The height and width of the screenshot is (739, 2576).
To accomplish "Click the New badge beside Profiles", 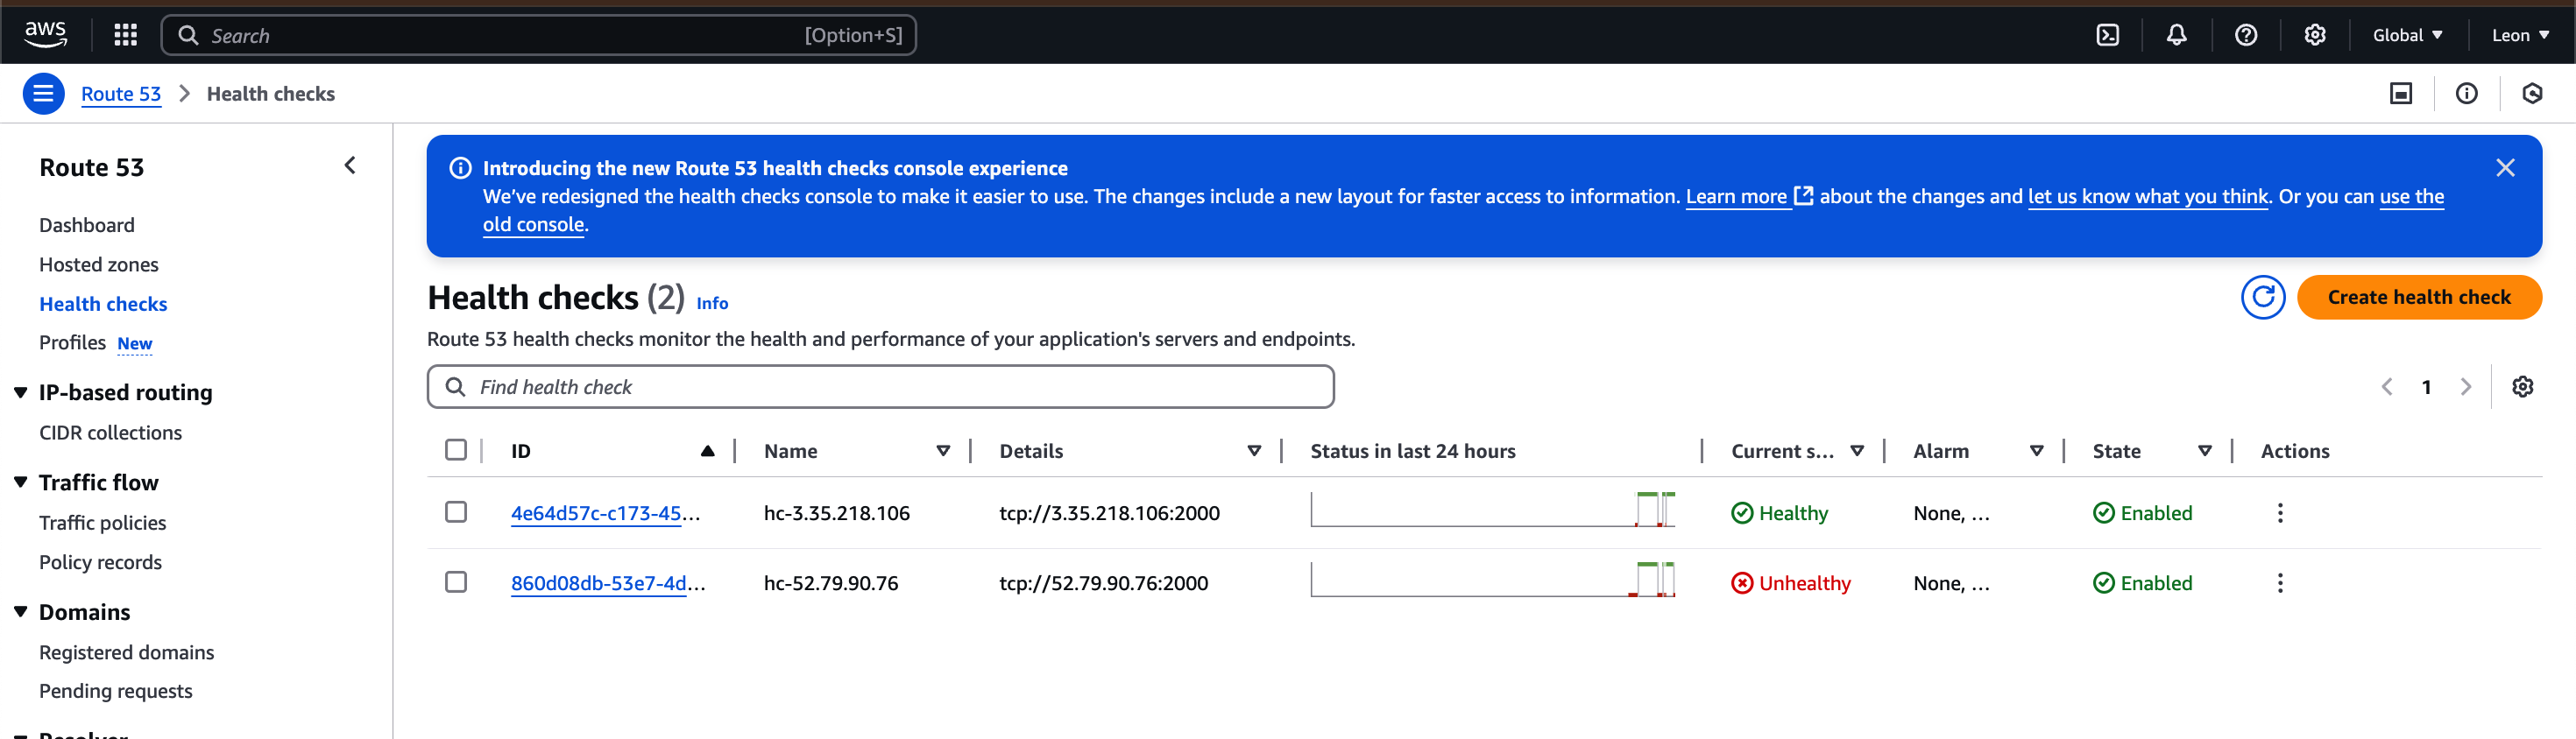I will click(135, 344).
